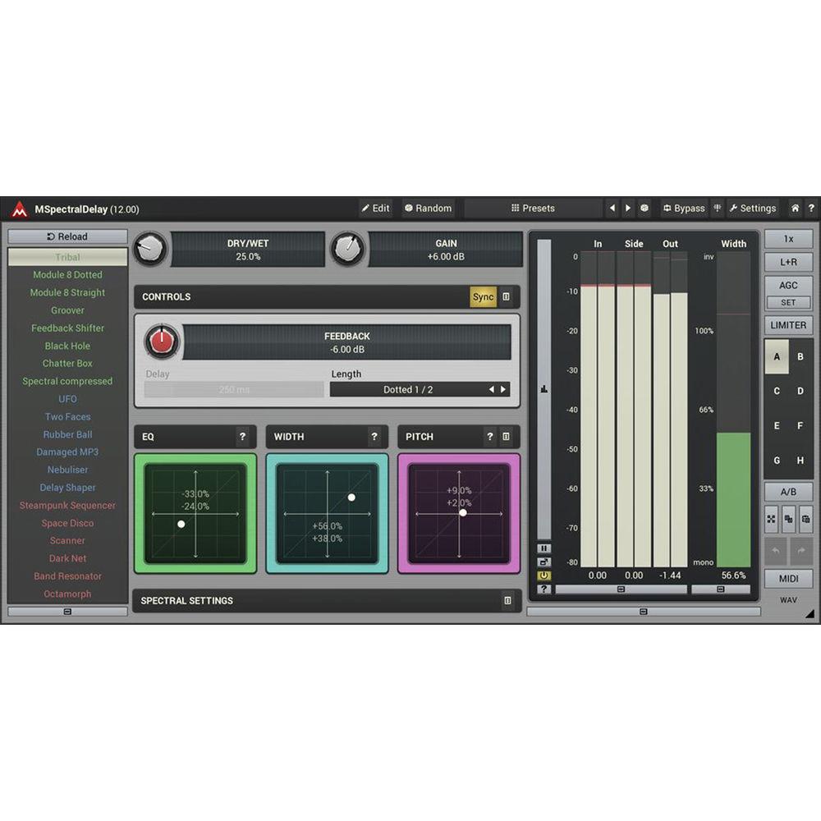Toggle the Sync button
821x821 pixels.
(x=484, y=297)
